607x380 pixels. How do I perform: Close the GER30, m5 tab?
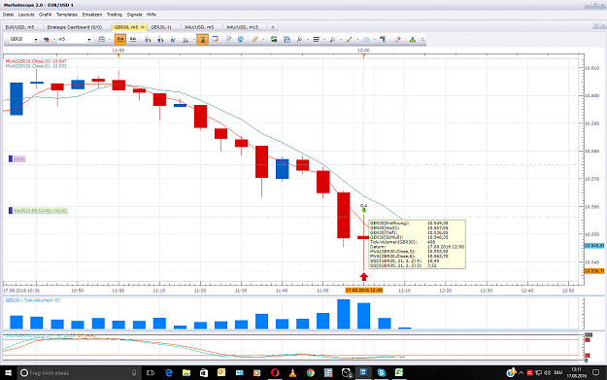[142, 27]
